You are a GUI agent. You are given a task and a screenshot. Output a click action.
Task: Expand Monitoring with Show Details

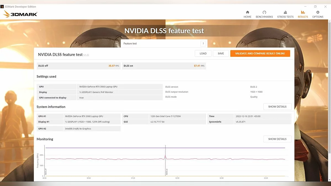[277, 139]
